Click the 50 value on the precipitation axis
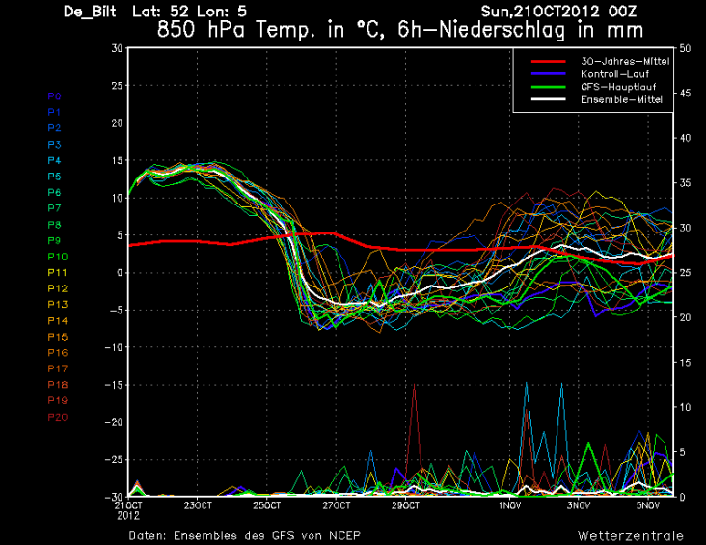Screen dimensions: 706x545 (684, 48)
